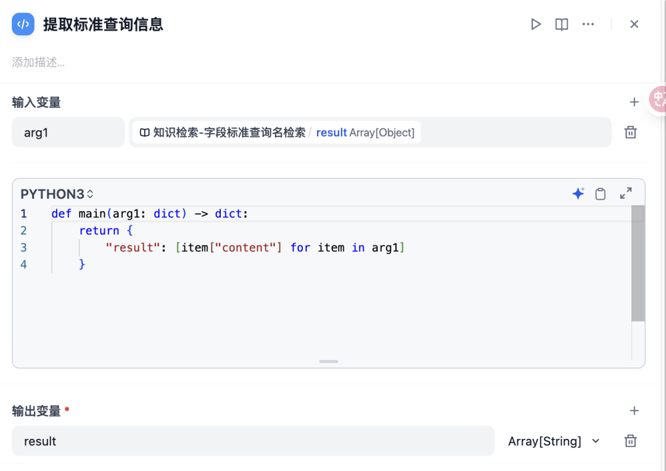Close the node configuration panel
This screenshot has width=666, height=471.
(634, 24)
